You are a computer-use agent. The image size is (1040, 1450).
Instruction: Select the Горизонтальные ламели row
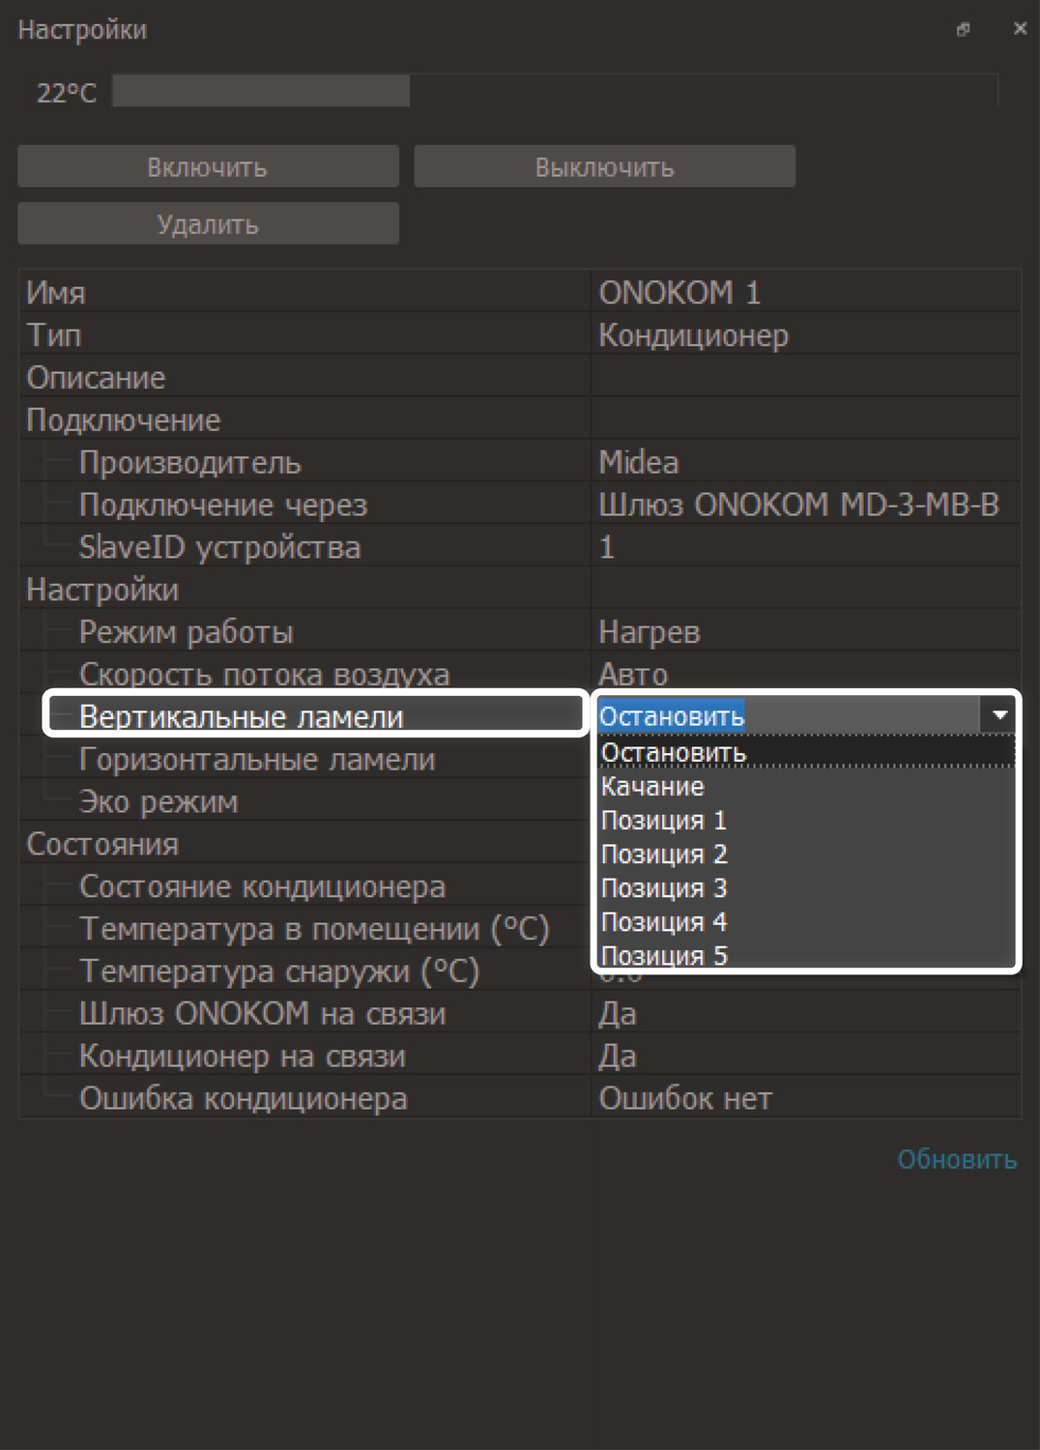coord(257,760)
